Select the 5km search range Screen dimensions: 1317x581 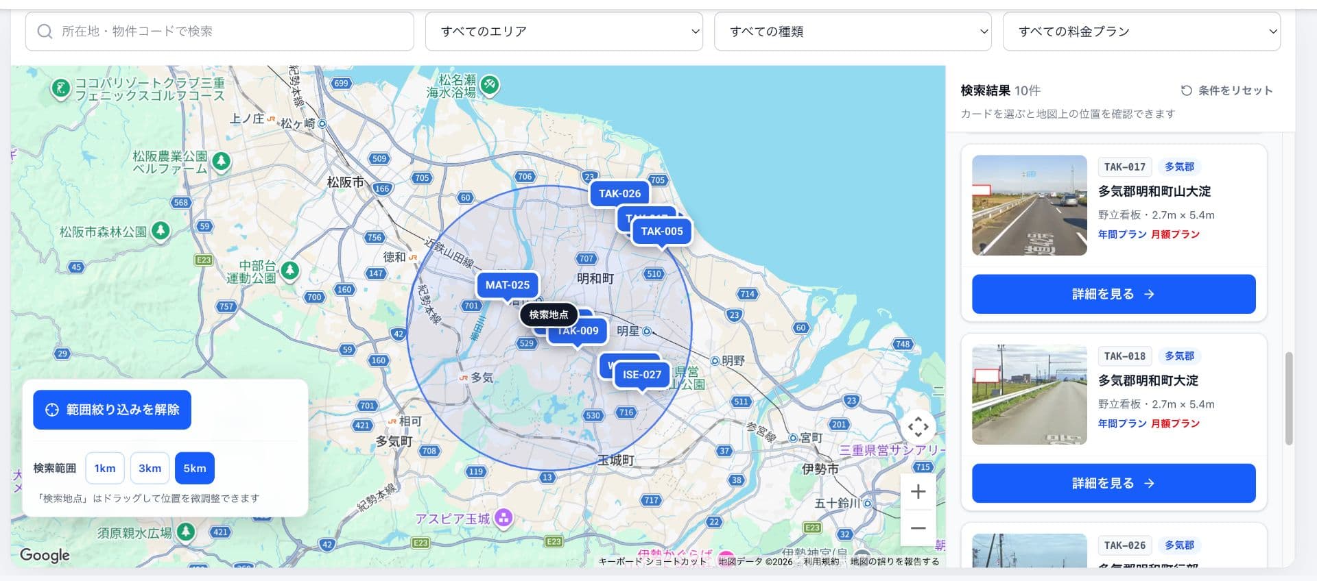tap(195, 469)
